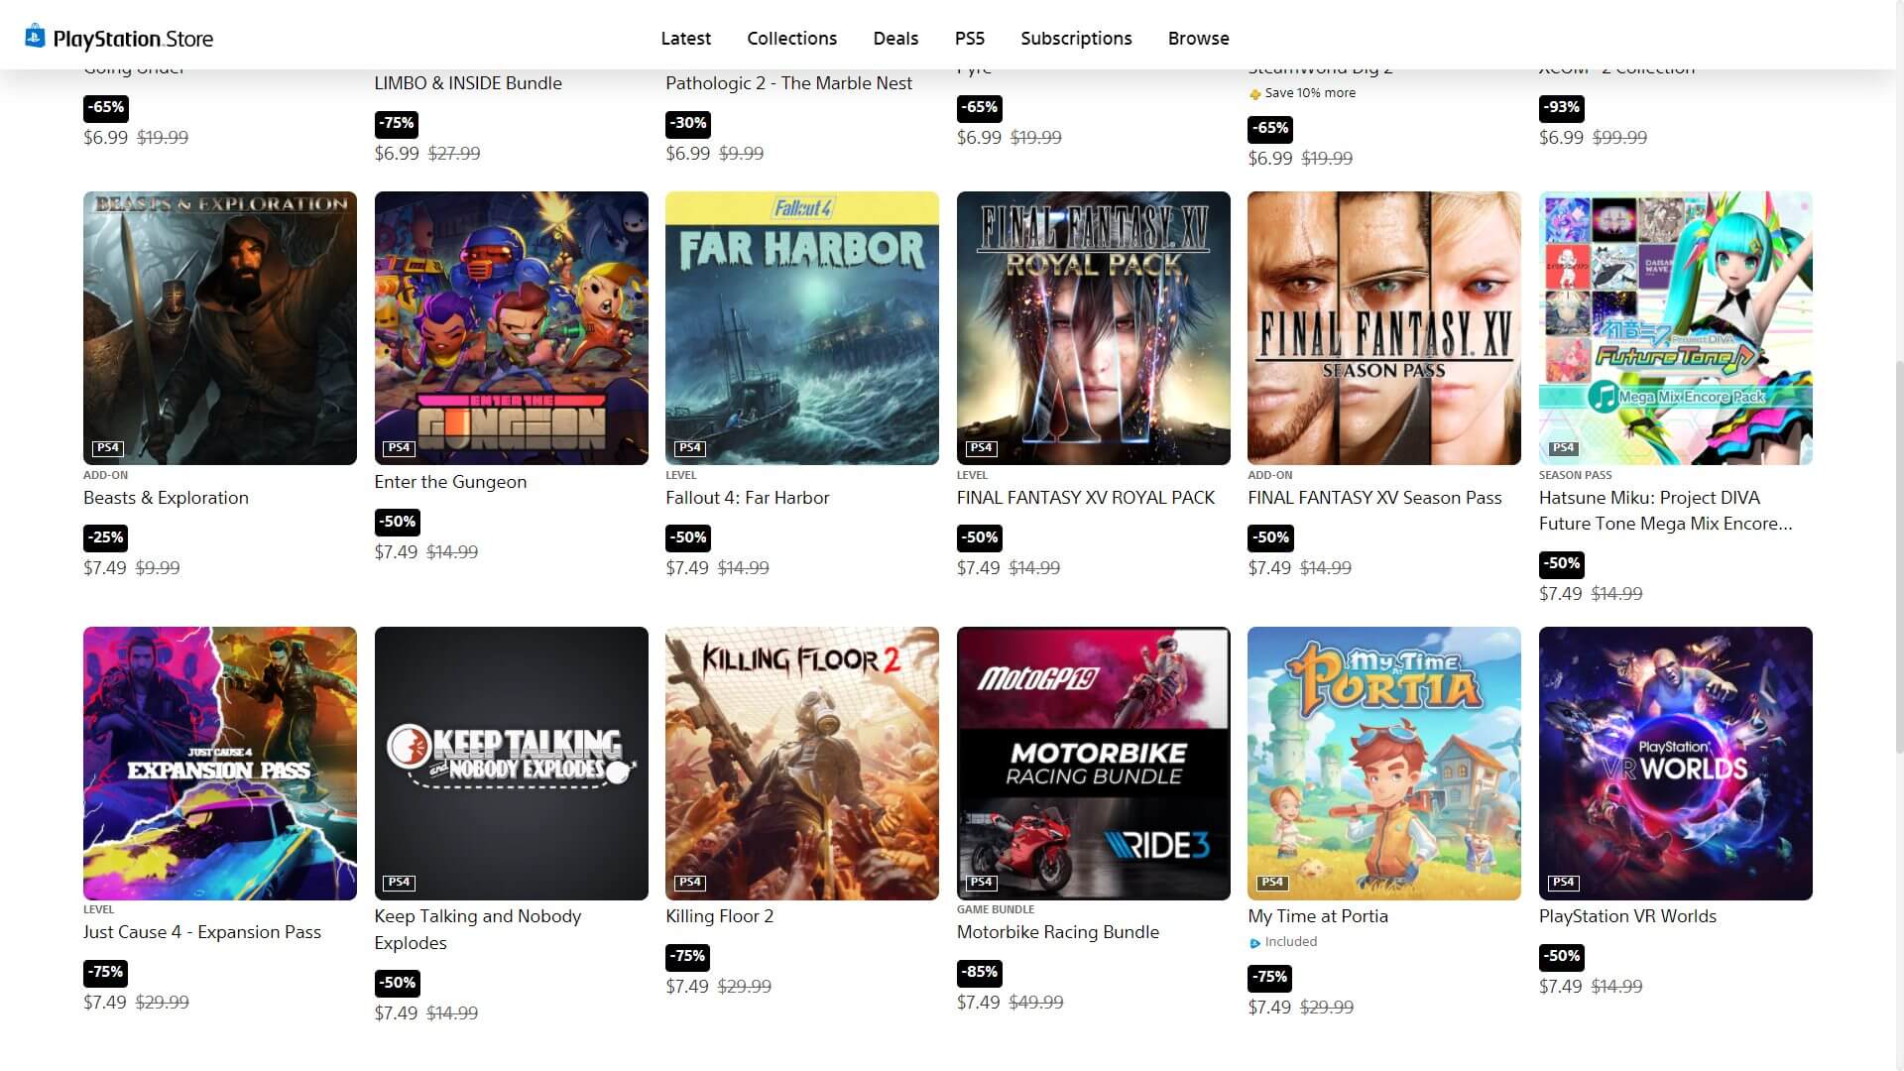1904x1071 pixels.
Task: Go to the Deals tab
Action: 895,38
